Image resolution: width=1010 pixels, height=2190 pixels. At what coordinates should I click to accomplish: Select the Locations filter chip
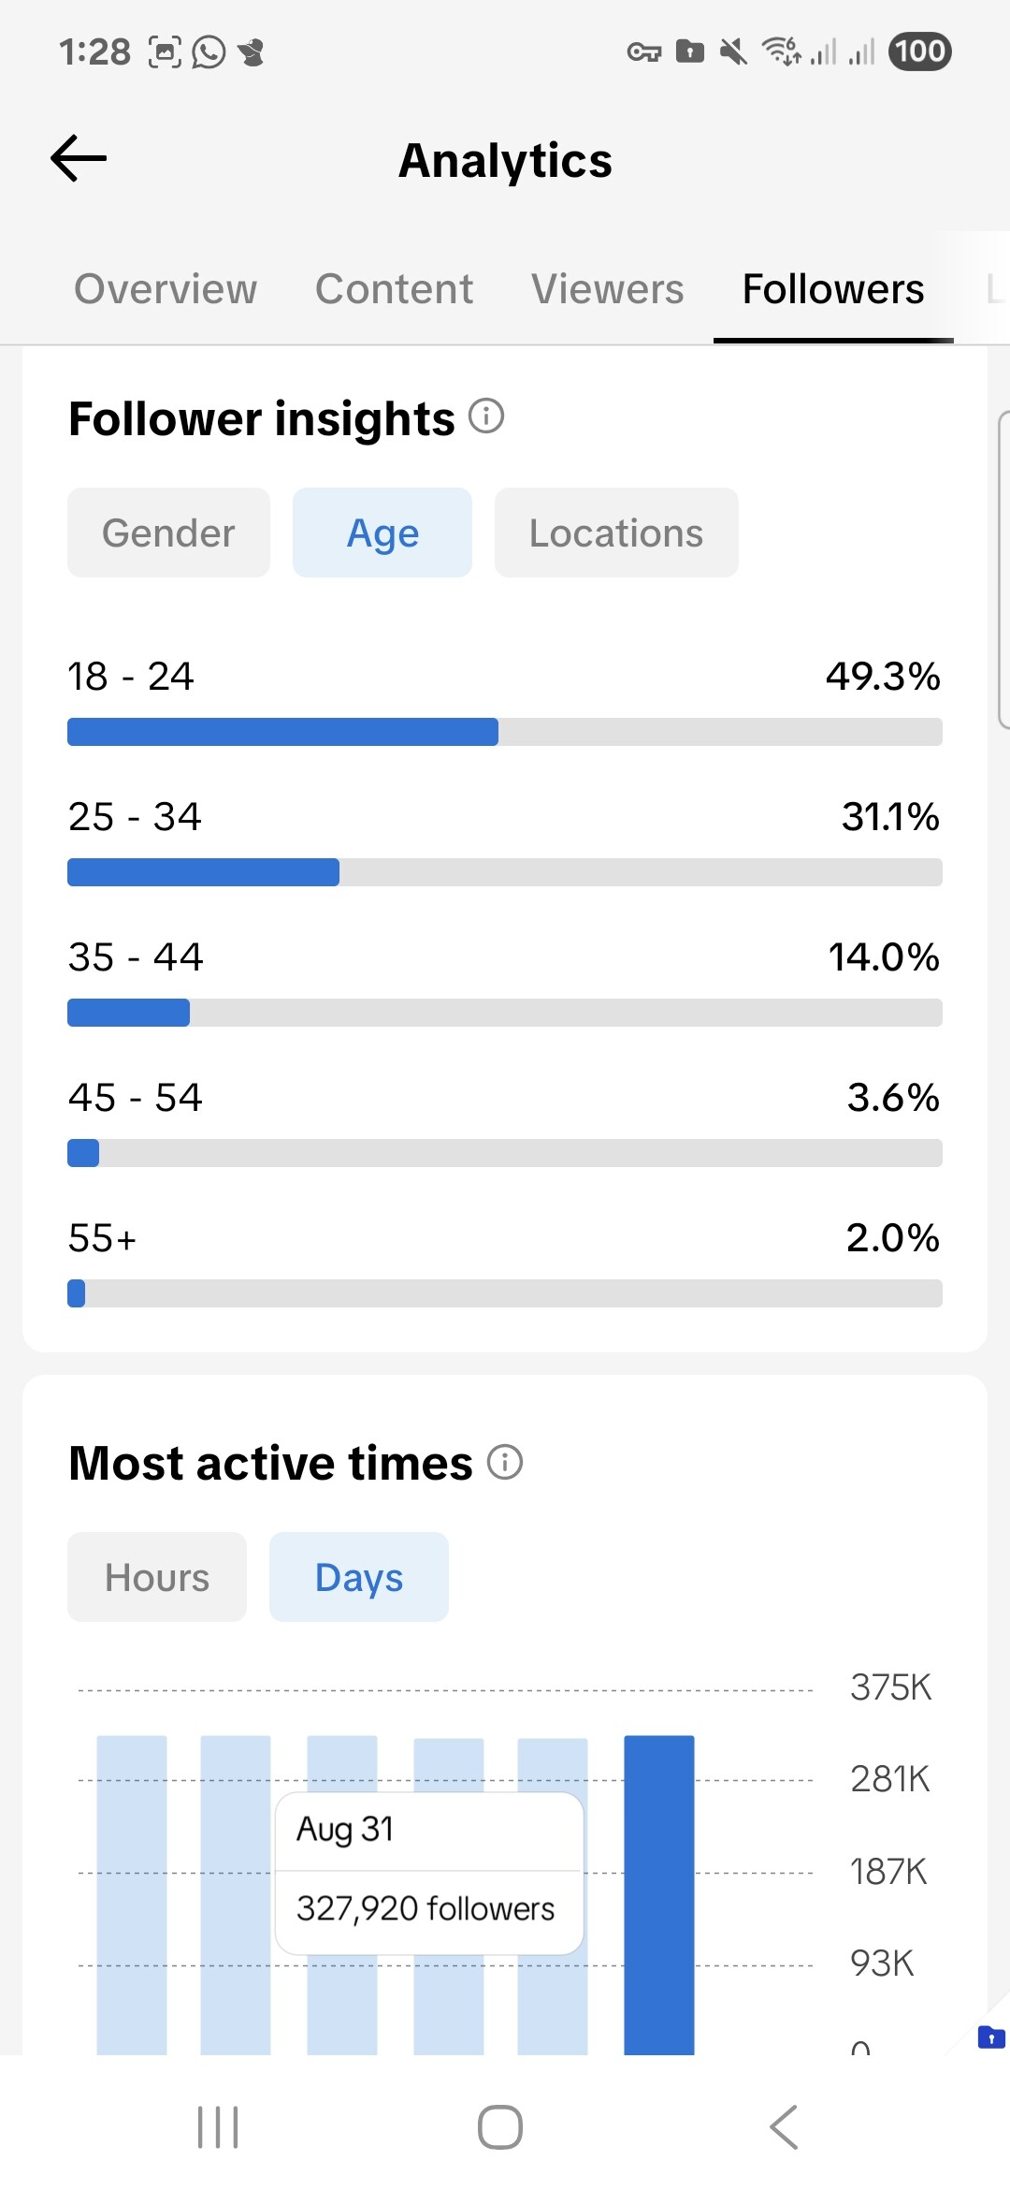tap(616, 533)
